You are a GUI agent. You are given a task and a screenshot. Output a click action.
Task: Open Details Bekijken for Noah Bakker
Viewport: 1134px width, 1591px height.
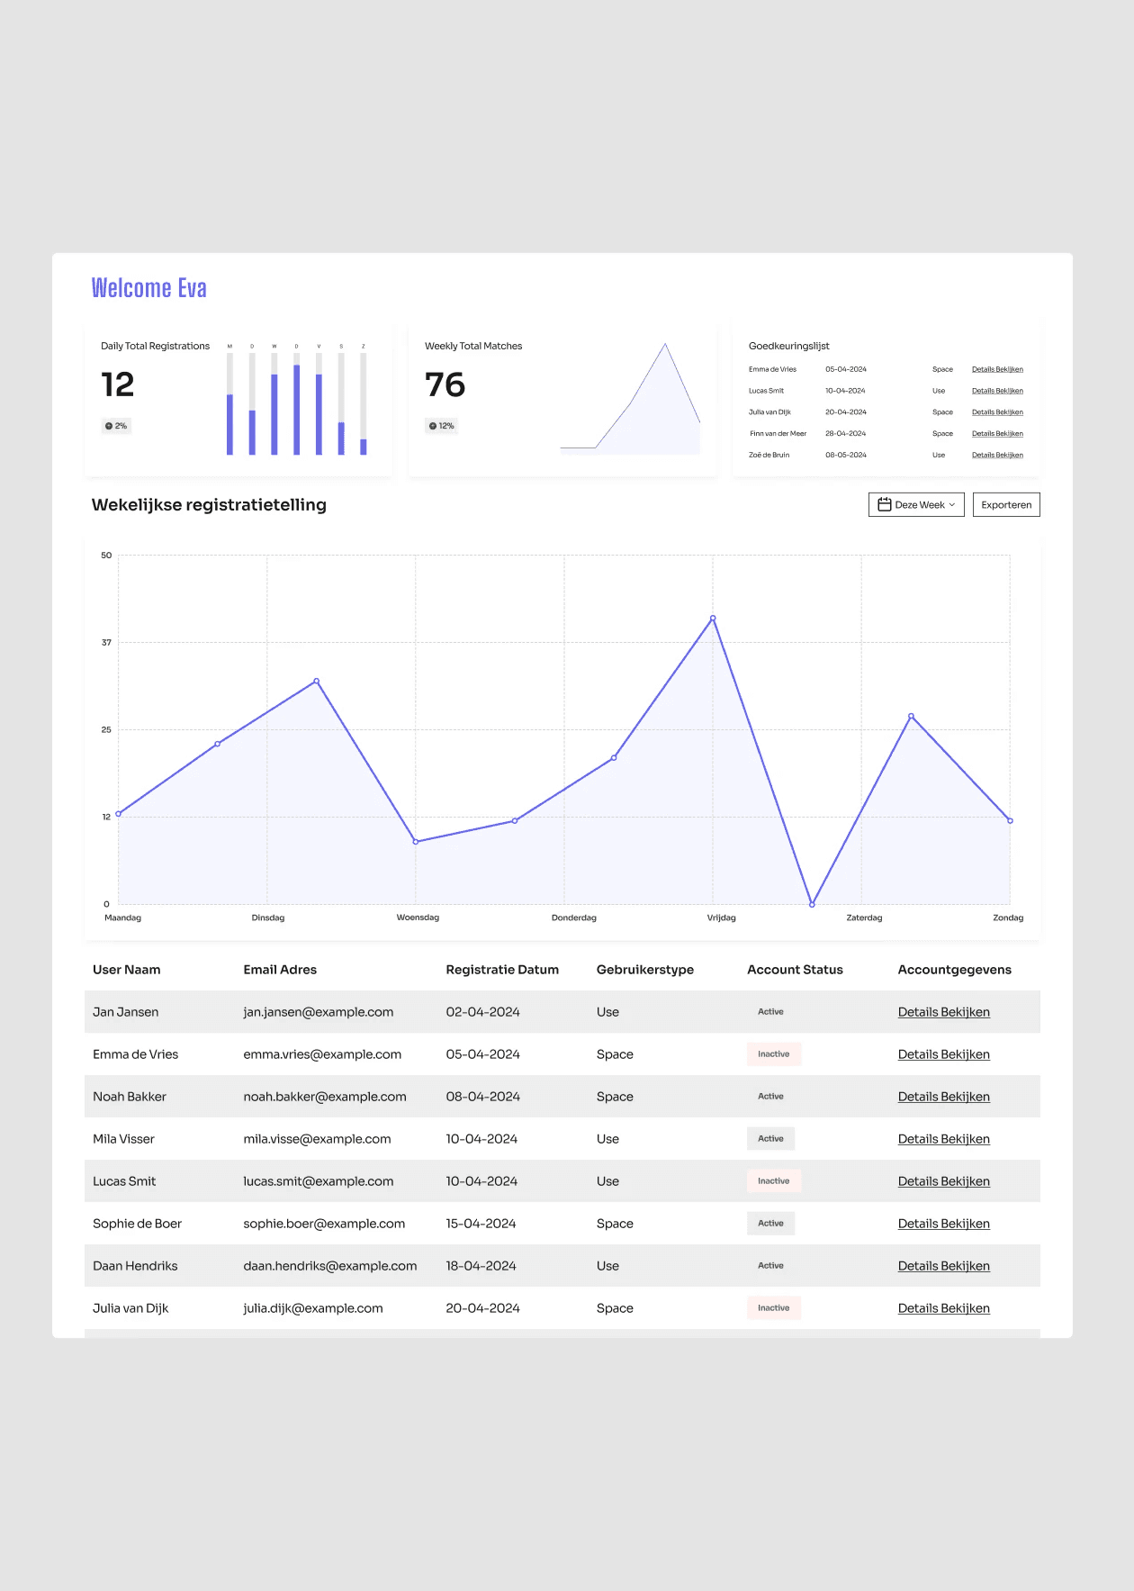pos(943,1097)
